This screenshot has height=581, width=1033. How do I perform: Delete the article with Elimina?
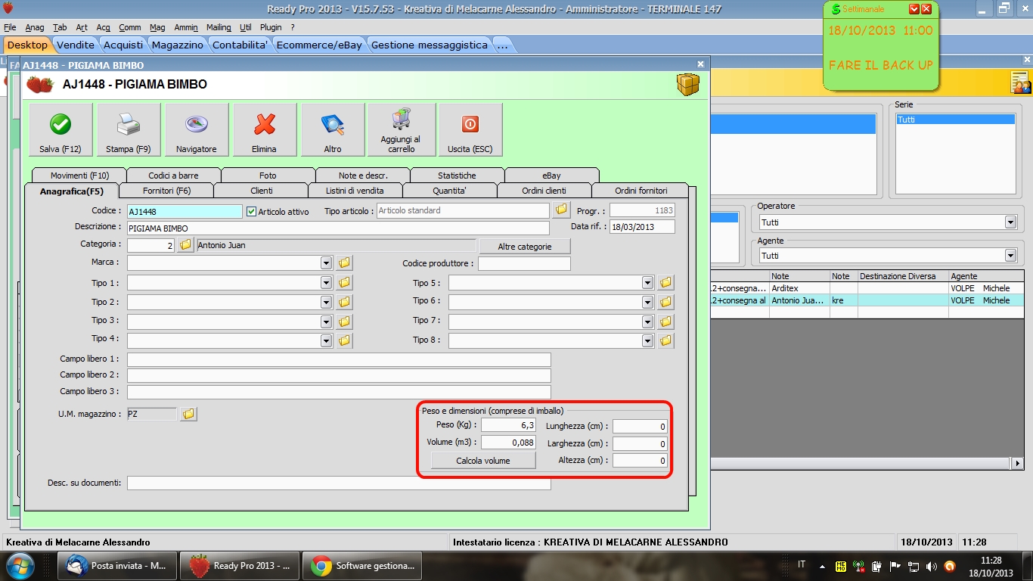click(265, 129)
